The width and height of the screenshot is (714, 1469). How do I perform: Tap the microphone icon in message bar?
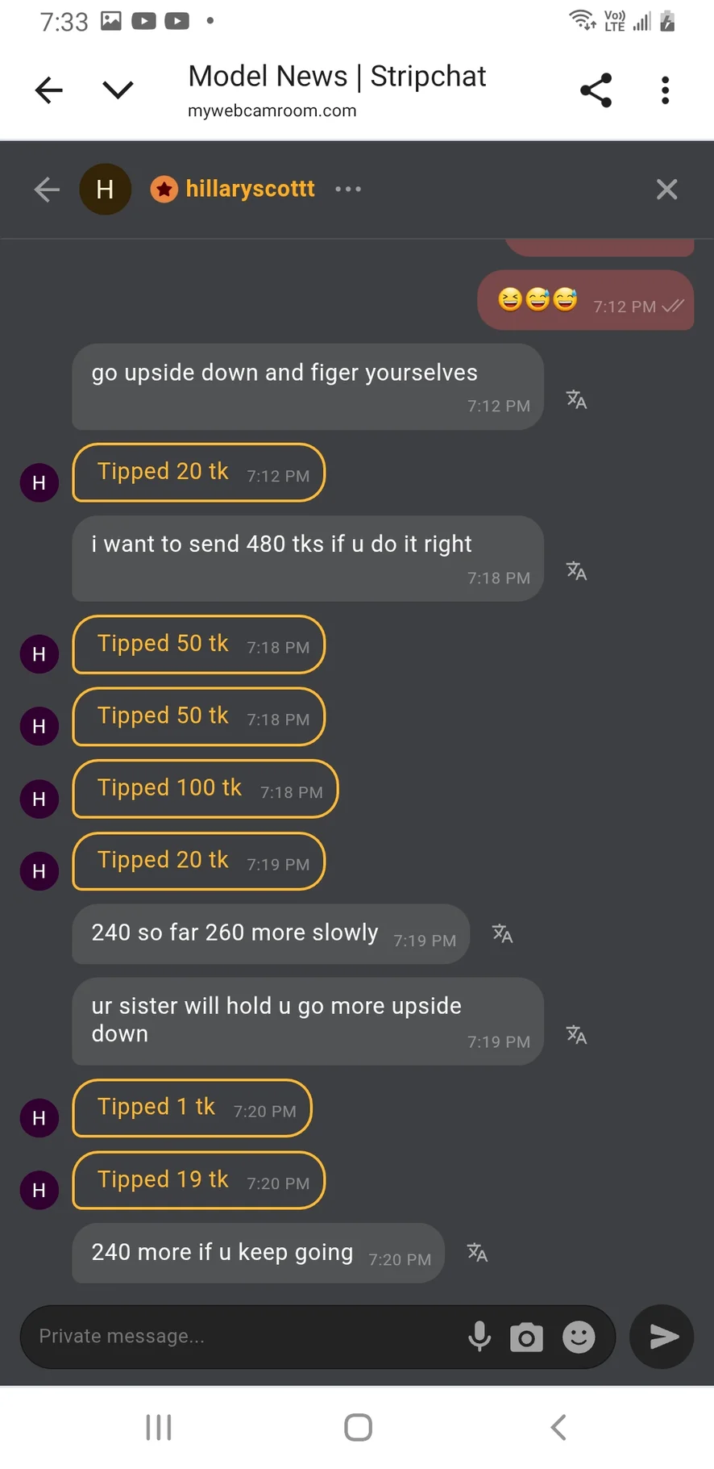479,1337
